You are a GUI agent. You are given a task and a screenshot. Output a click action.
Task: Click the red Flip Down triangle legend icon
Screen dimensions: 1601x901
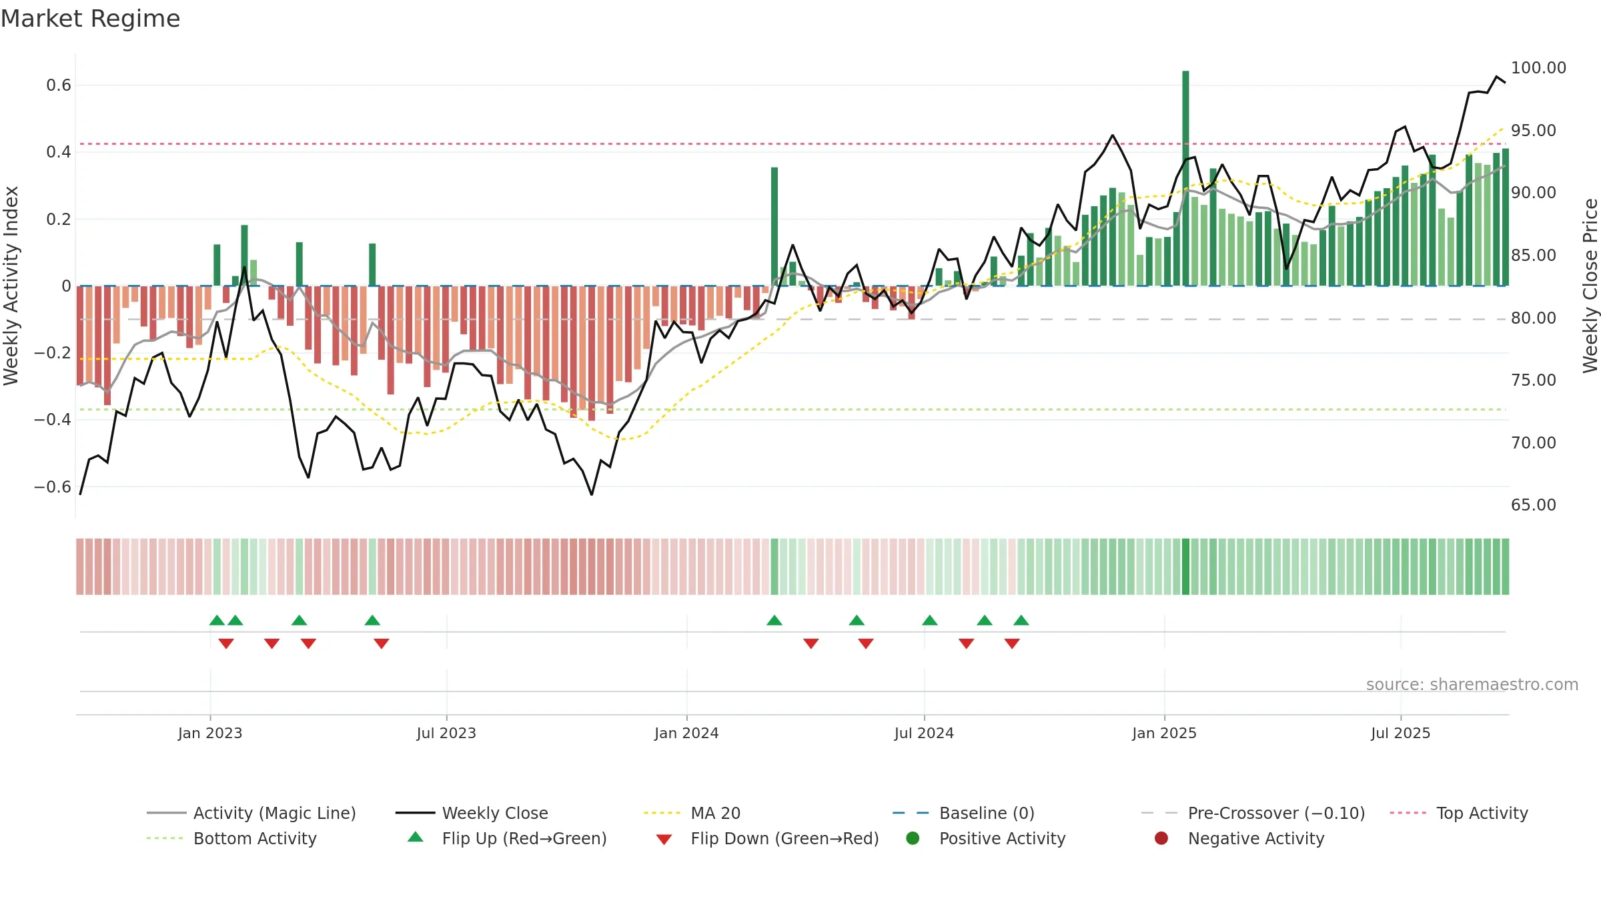(x=664, y=840)
